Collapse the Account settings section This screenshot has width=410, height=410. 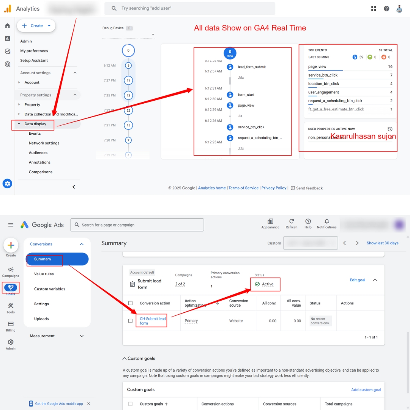pyautogui.click(x=75, y=73)
